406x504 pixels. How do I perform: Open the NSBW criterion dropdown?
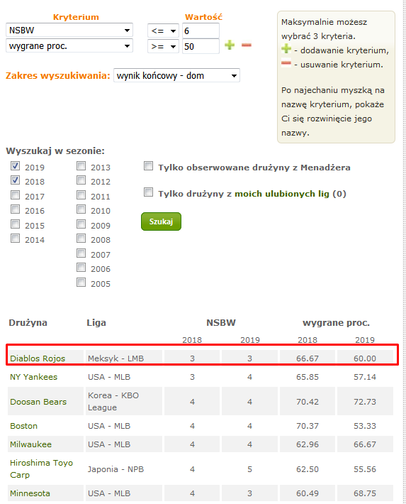(x=69, y=31)
